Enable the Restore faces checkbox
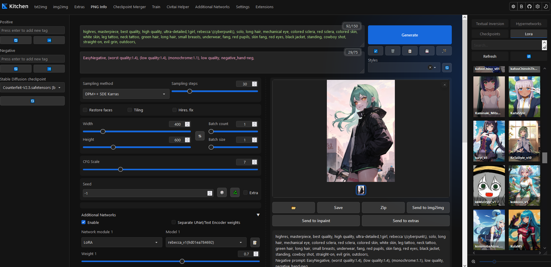The image size is (551, 267). point(85,110)
